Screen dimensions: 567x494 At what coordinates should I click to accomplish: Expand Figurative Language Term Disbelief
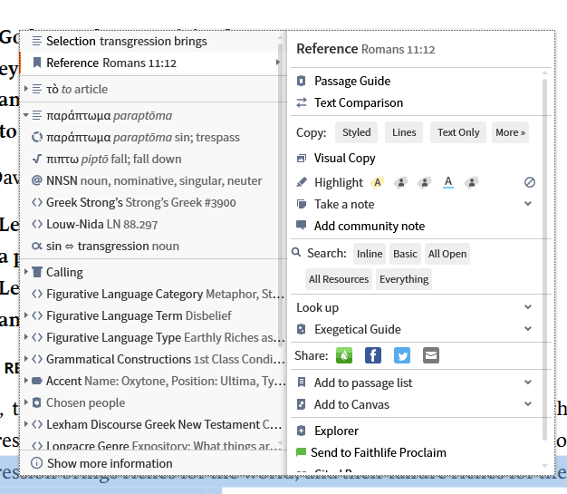26,315
